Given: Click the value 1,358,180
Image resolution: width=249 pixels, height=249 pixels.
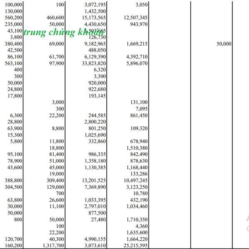Looking at the screenshot, I should pos(95,161).
